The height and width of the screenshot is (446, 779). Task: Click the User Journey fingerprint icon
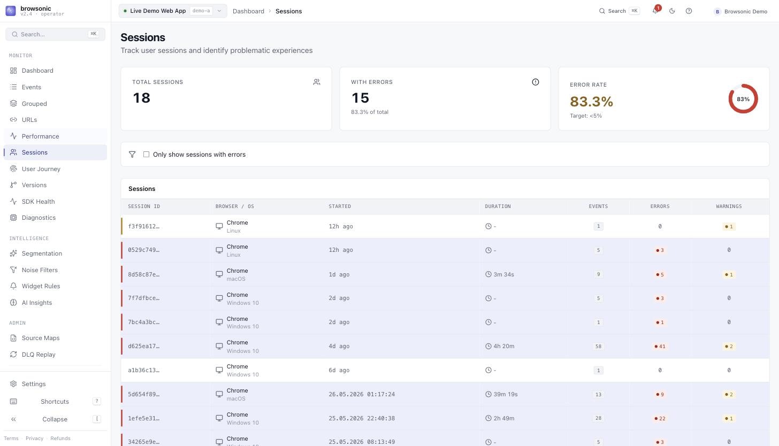(x=13, y=169)
